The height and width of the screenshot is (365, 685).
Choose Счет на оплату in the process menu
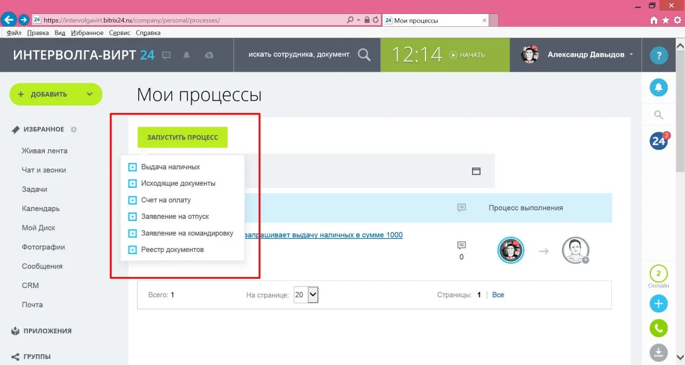pos(166,200)
